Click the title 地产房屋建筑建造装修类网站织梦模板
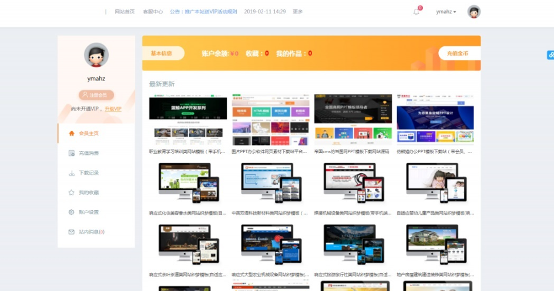Image resolution: width=554 pixels, height=291 pixels. click(435, 275)
